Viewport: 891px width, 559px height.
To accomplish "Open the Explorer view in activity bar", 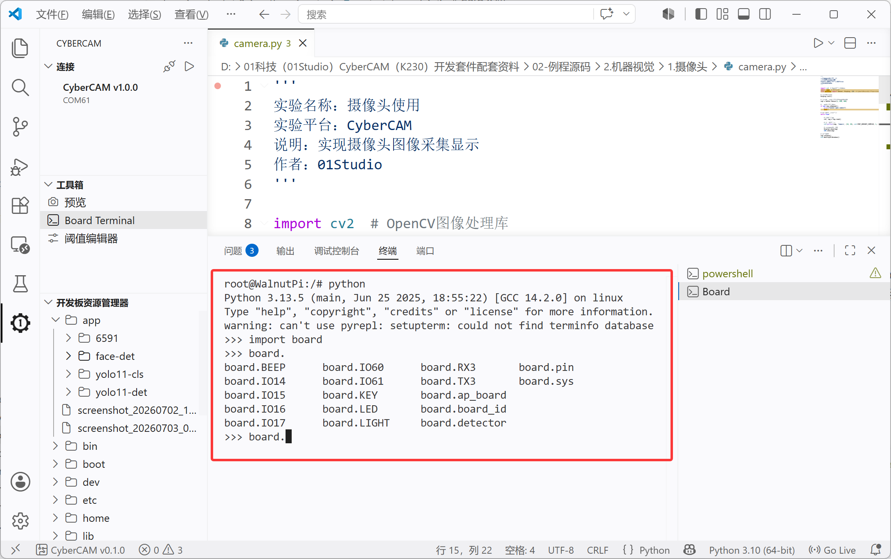I will coord(20,48).
